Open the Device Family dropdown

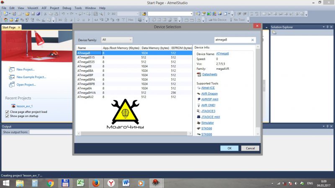click(117, 40)
